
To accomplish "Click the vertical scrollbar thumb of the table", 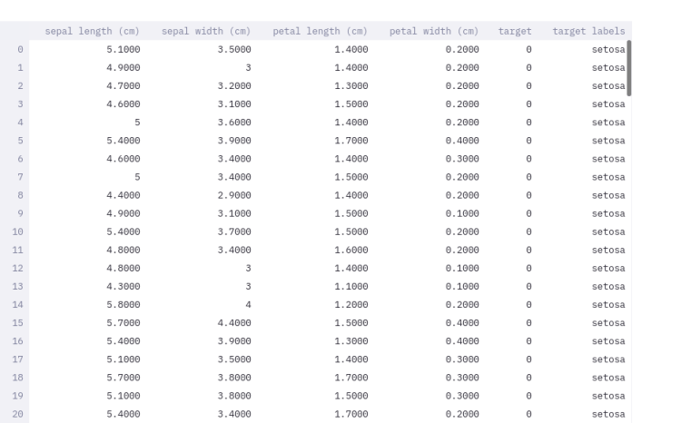I will click(627, 66).
